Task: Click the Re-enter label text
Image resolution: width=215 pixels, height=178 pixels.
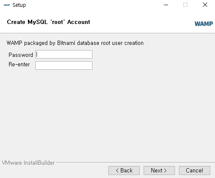Action: (x=19, y=64)
